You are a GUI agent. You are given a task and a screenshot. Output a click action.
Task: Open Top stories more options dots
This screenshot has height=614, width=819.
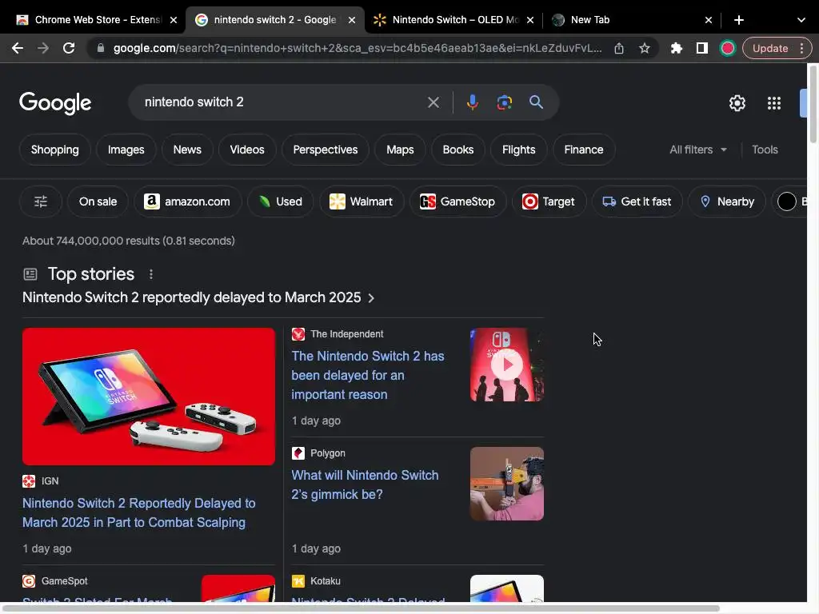(x=151, y=274)
